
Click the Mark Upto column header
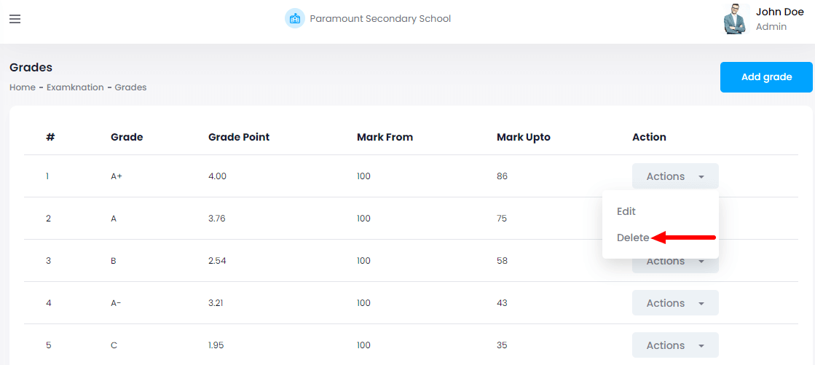click(524, 137)
